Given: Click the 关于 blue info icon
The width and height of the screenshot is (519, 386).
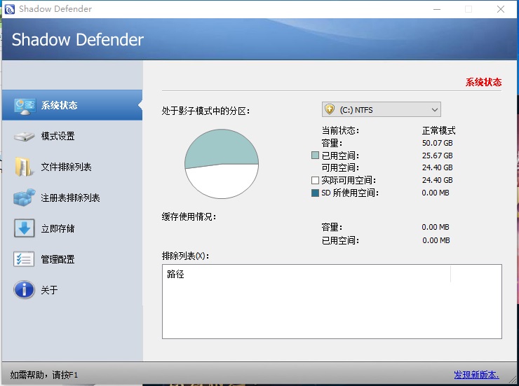Looking at the screenshot, I should pos(25,290).
